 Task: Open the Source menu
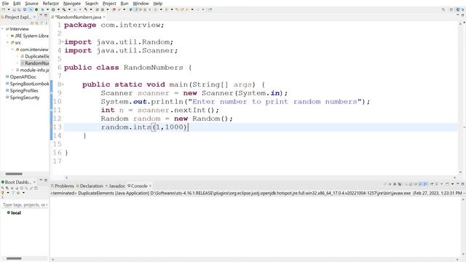pyautogui.click(x=31, y=3)
